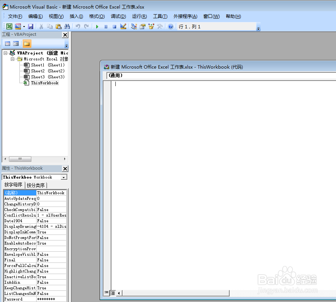Toggle Folders icon in project panel
336x302 pixels.
27,44
